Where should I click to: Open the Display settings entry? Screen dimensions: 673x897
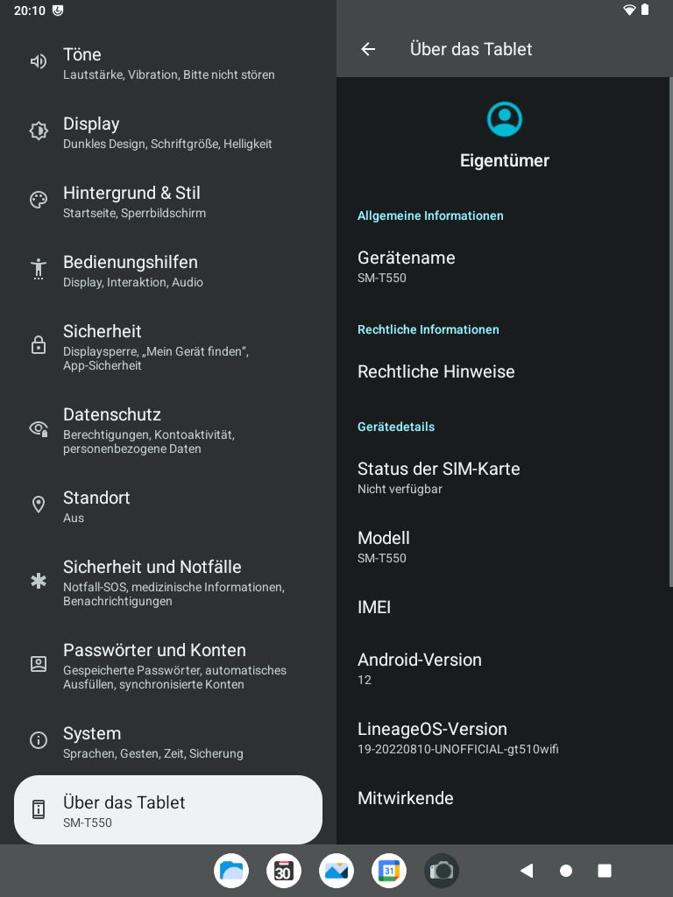click(x=168, y=133)
